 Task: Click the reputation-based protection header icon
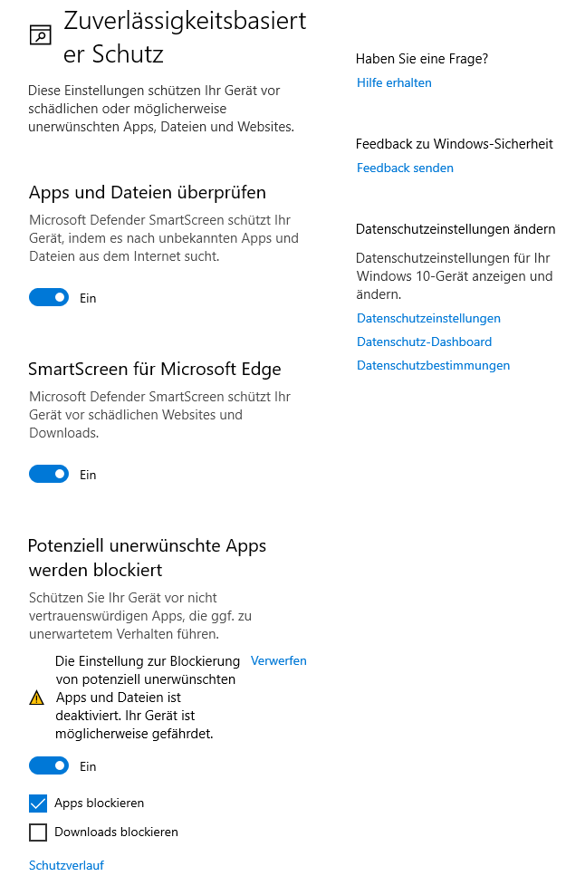tap(40, 35)
